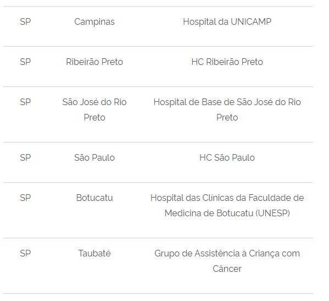
Task: Select the Campinas city cell
Action: click(x=94, y=22)
